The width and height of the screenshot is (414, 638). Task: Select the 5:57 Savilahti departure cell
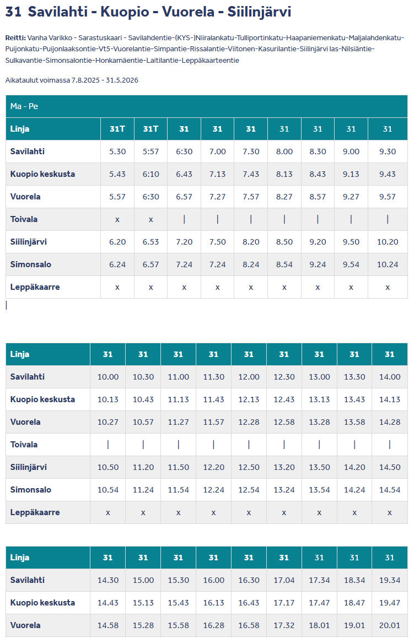(x=150, y=152)
